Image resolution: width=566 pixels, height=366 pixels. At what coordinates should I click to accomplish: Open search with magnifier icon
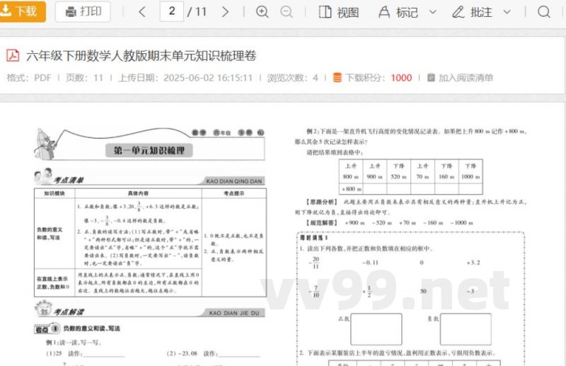pos(544,12)
